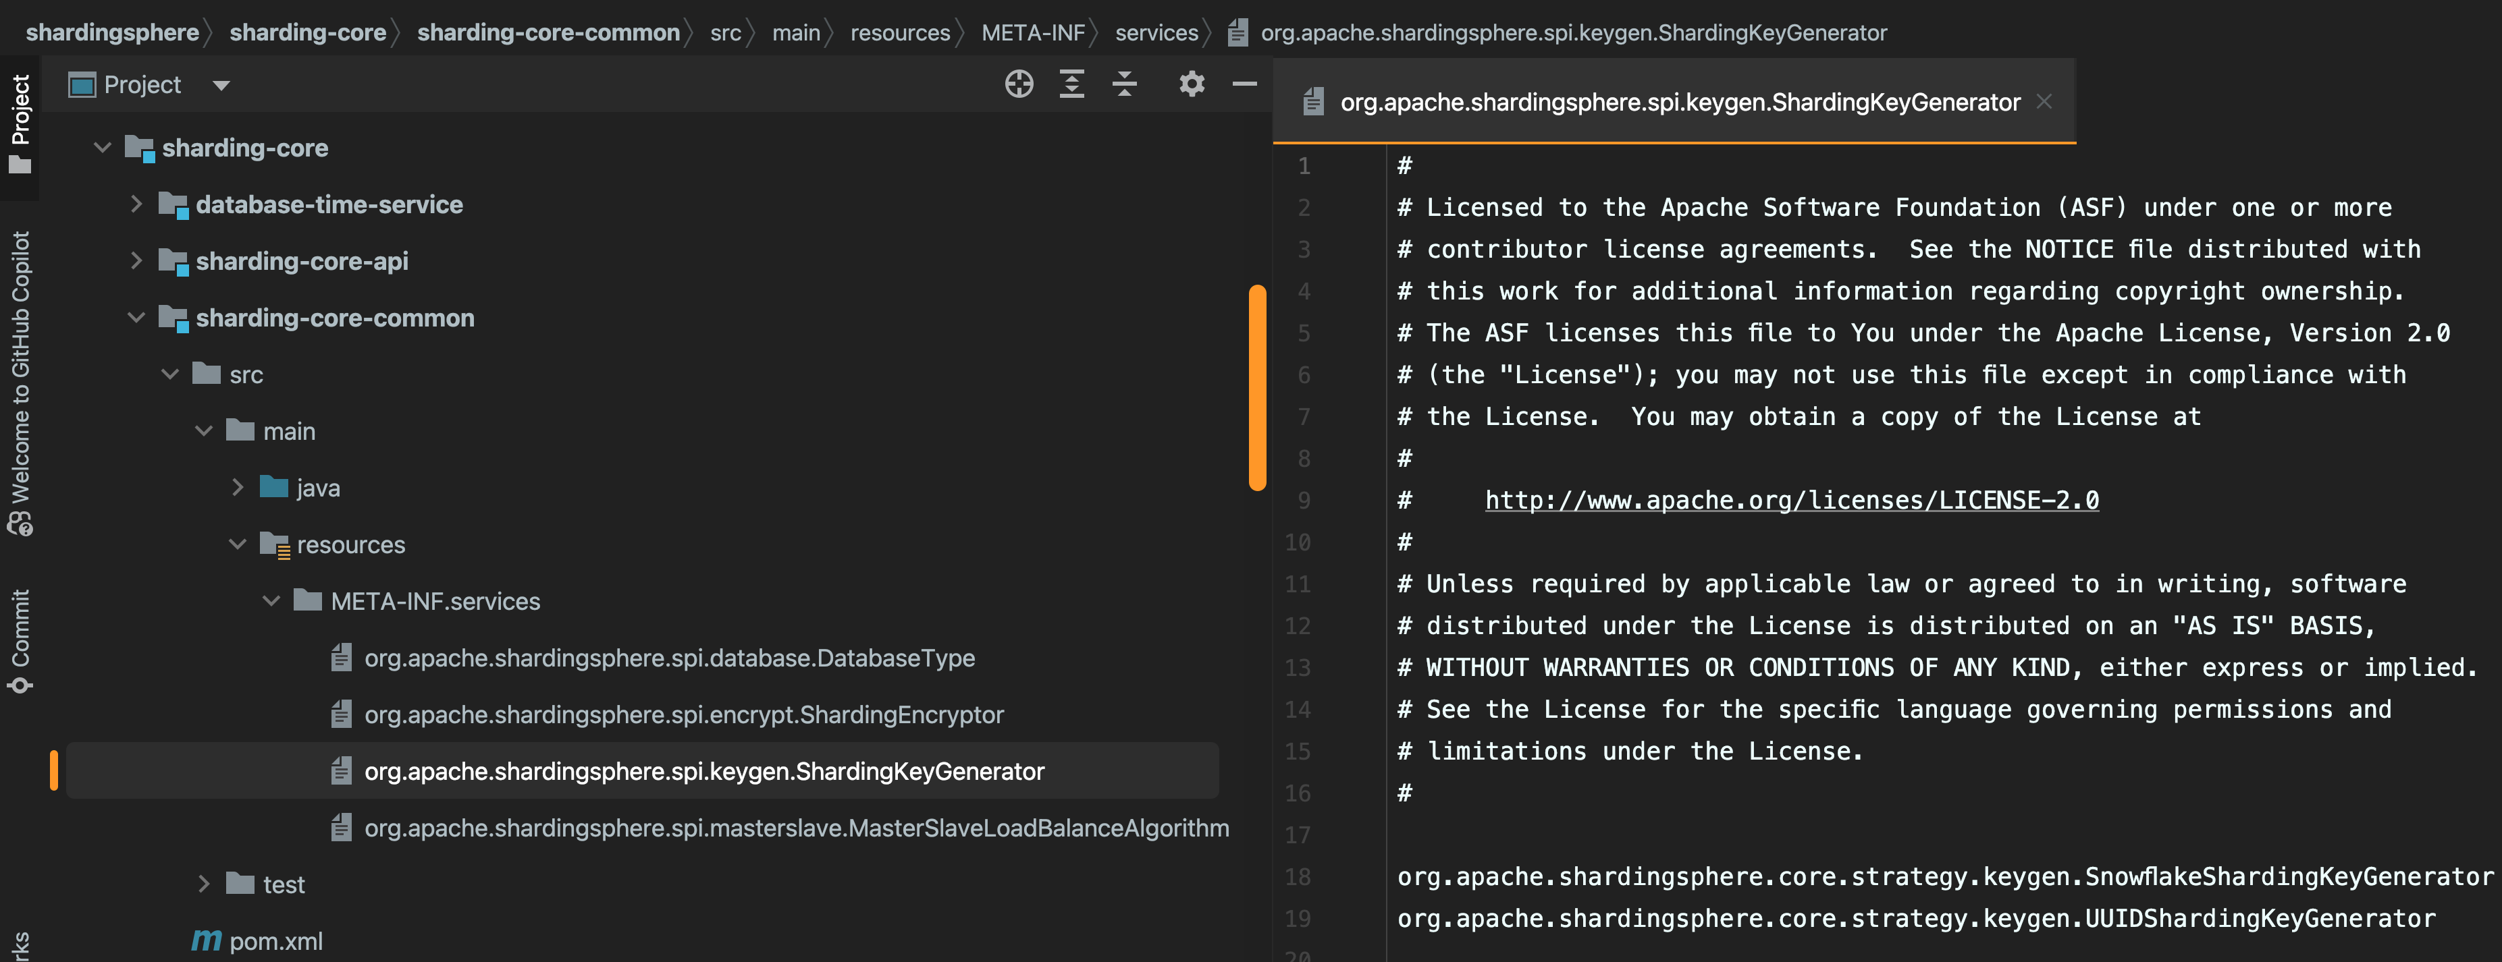Hide the Project tool window with minus icon

1244,84
